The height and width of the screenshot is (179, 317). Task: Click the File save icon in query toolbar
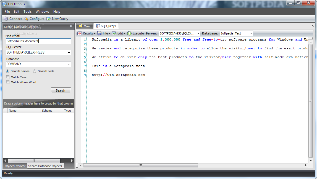click(99, 33)
